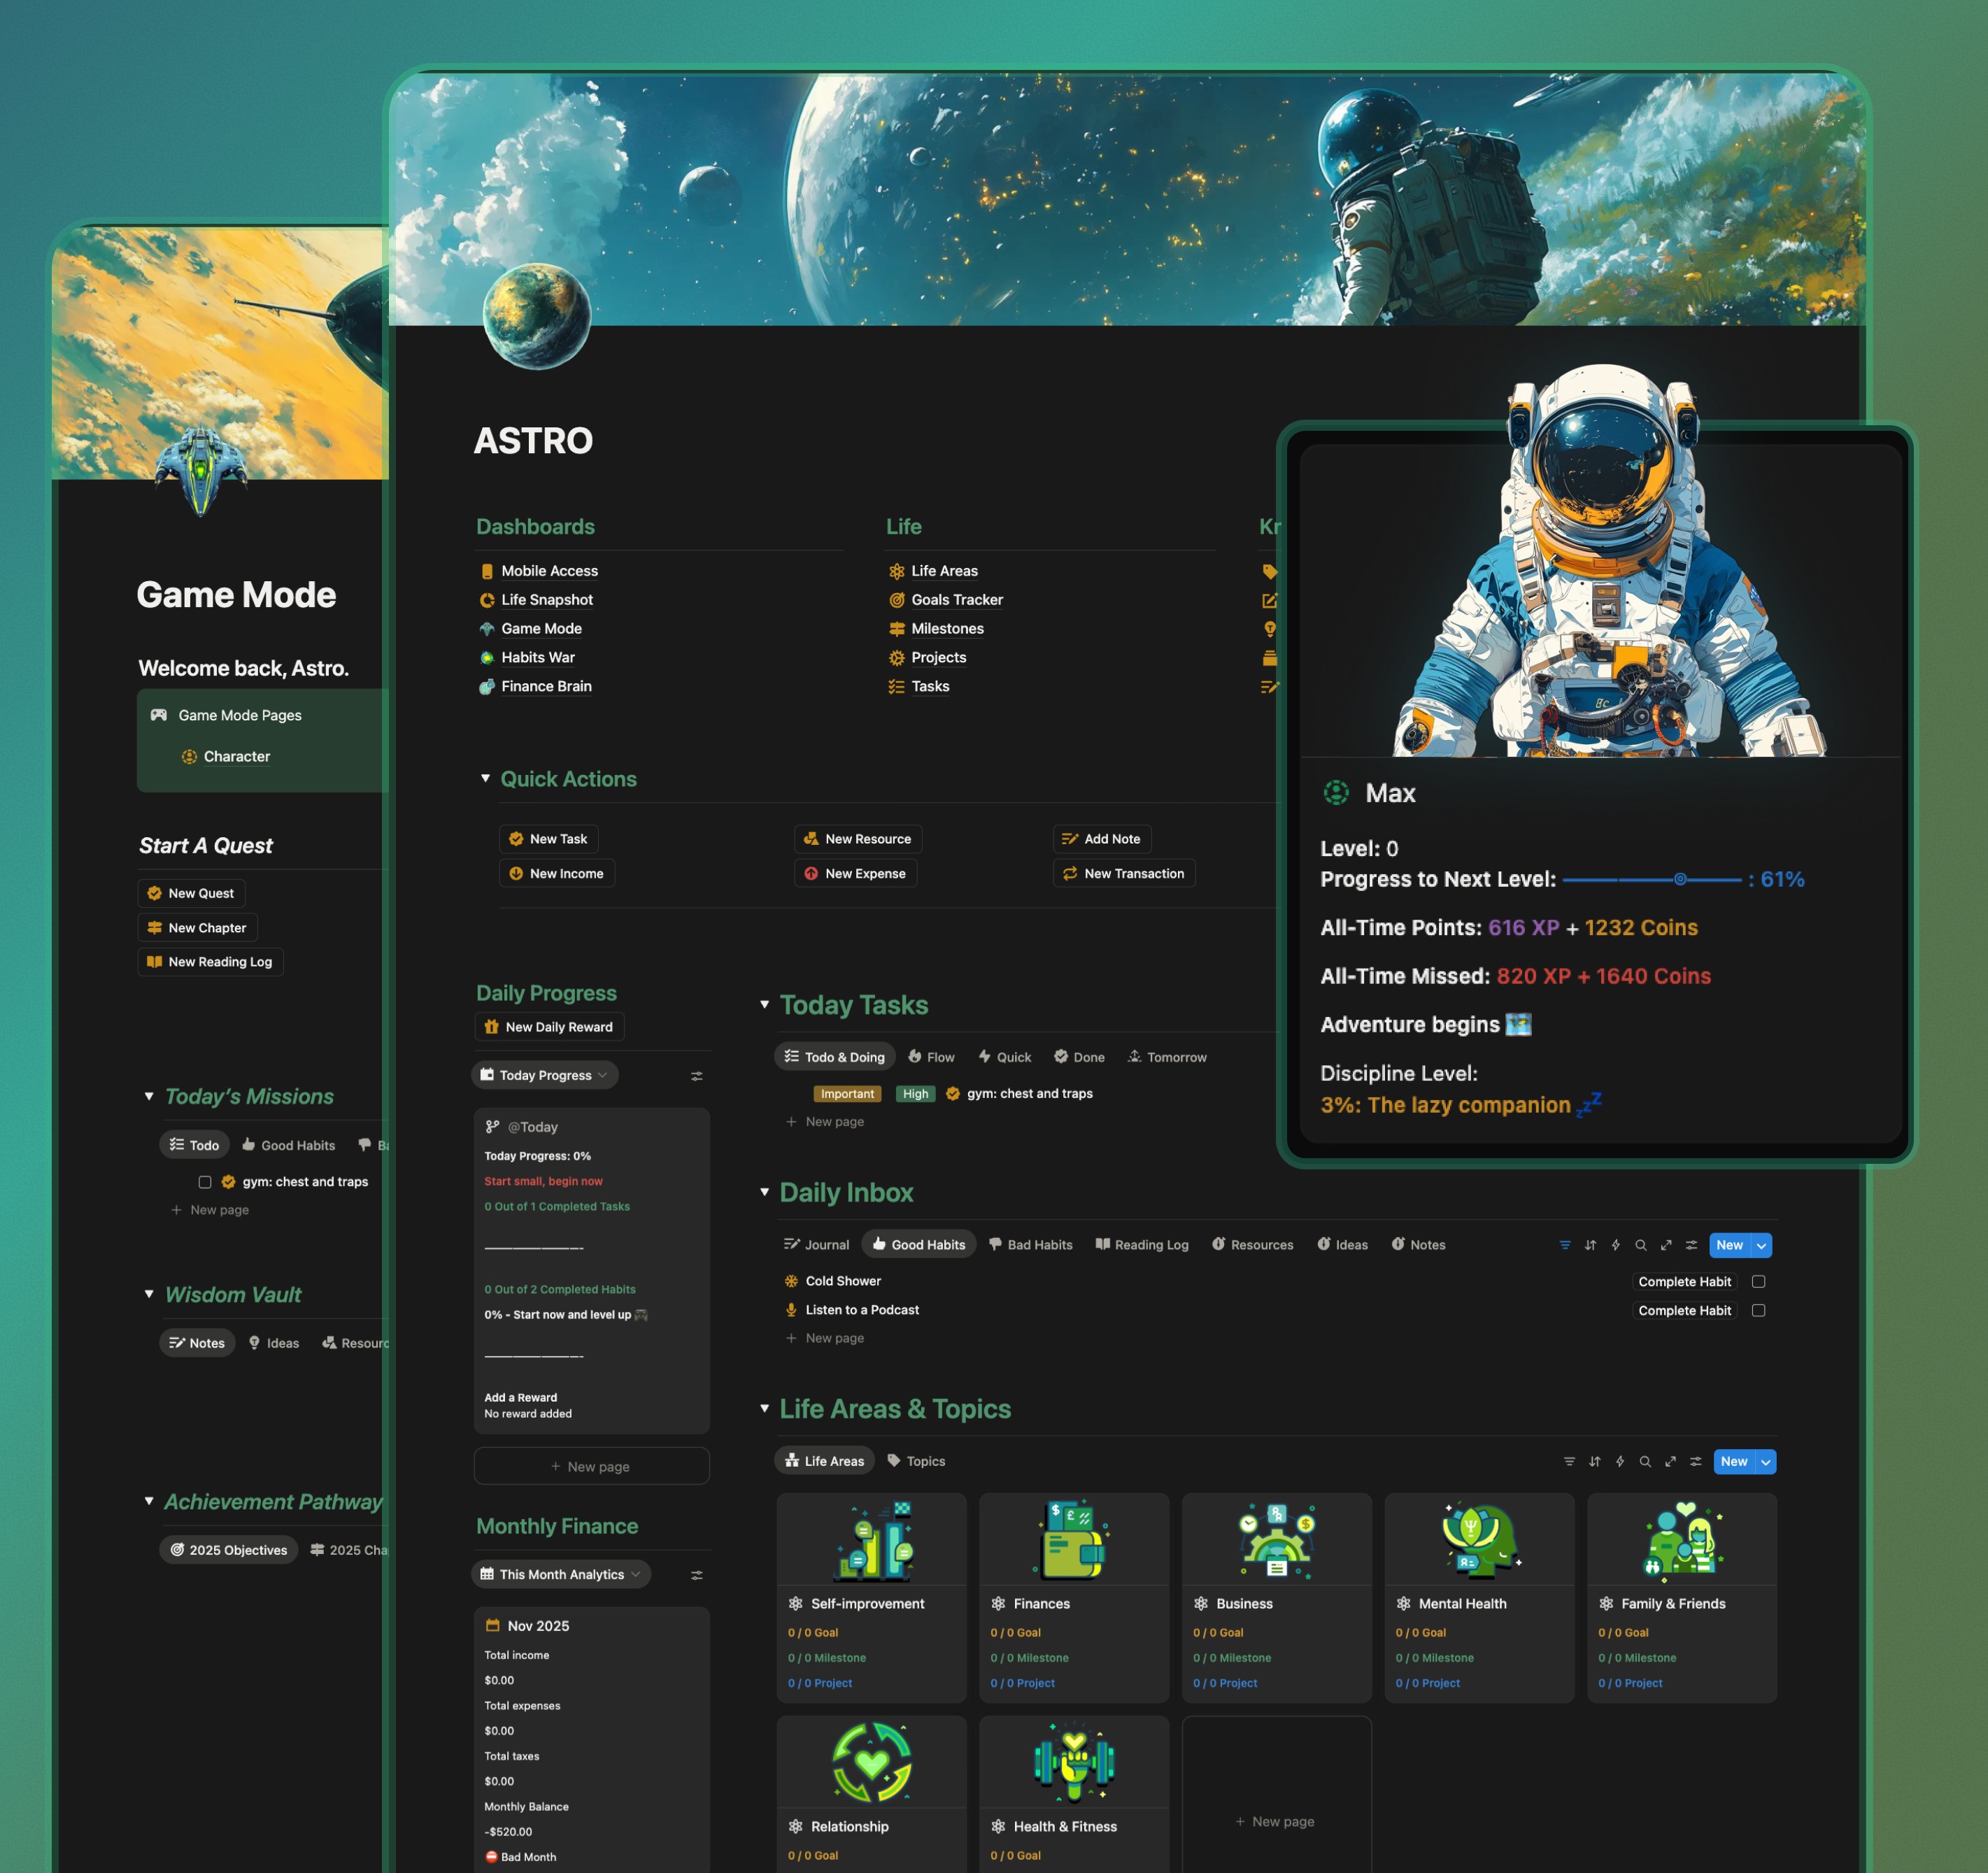Switch to the Done tasks tab
The image size is (1988, 1873).
(x=1079, y=1057)
